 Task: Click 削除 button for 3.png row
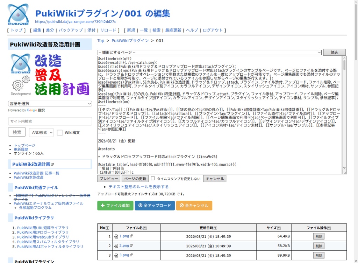(x=319, y=255)
